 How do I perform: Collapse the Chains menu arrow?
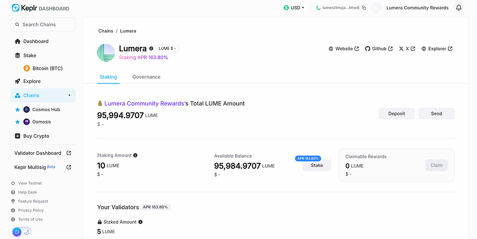click(x=69, y=95)
